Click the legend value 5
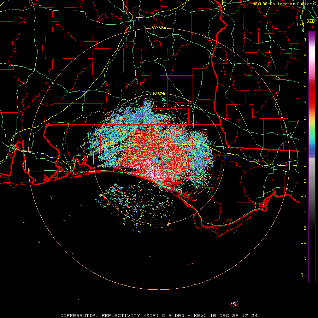 305,71
